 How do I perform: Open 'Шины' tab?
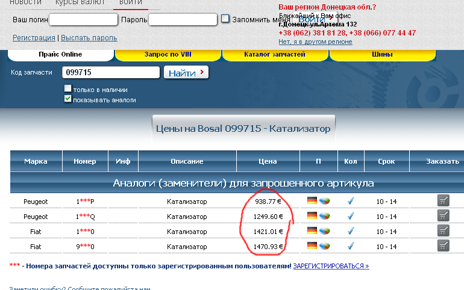[x=382, y=55]
